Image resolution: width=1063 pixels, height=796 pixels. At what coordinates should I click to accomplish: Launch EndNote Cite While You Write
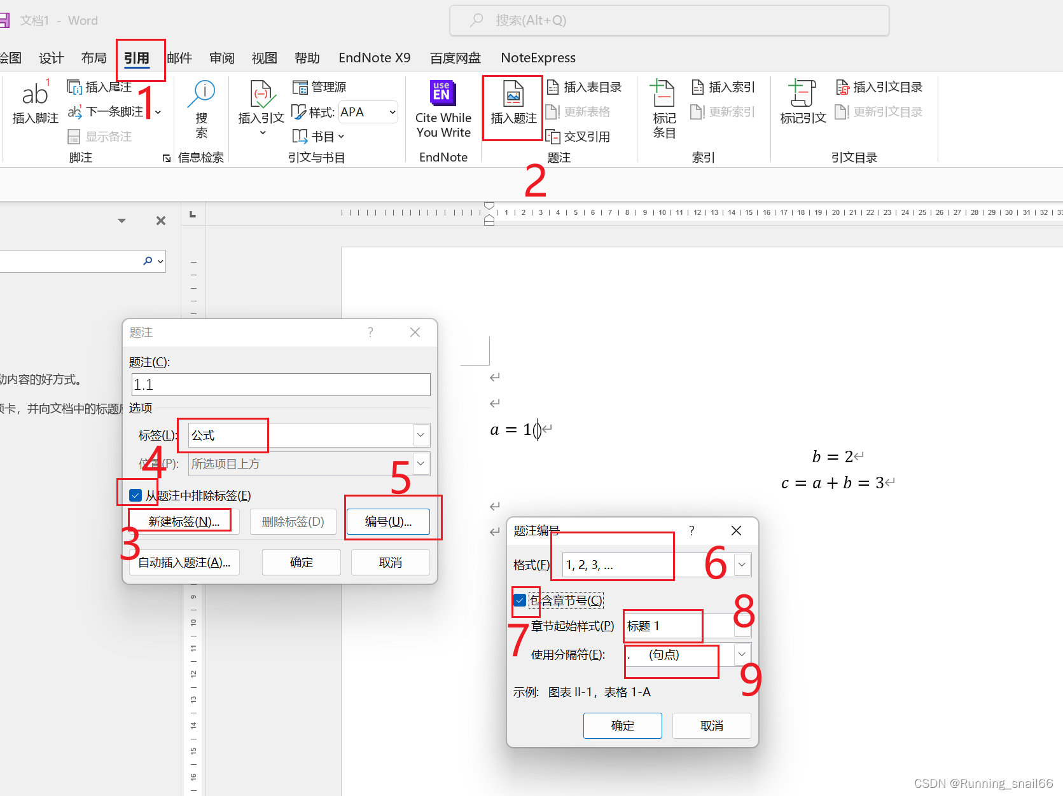tap(443, 109)
